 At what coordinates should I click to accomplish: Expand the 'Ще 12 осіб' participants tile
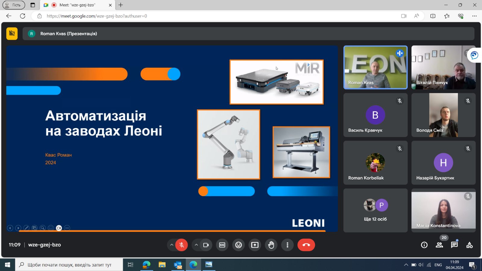tap(375, 210)
